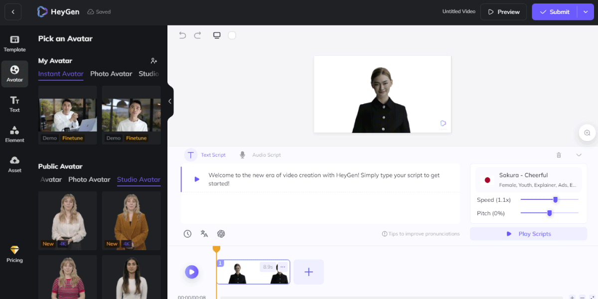
Task: Select the avatar on the canvas
Action: (382, 100)
